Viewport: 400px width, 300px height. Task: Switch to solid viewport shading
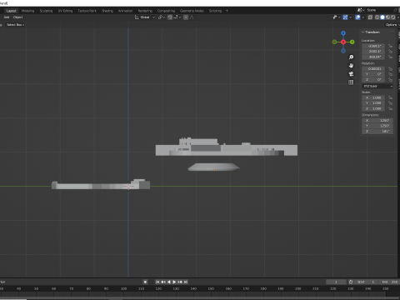382,17
